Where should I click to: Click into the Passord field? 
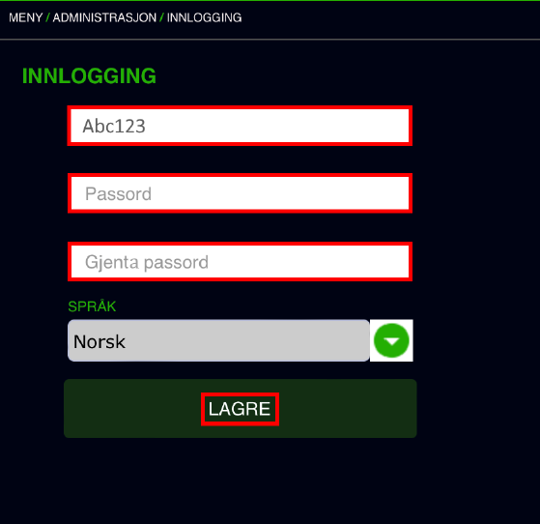tap(240, 193)
